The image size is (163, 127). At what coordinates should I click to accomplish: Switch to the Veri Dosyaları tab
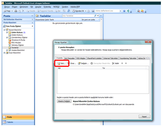click(x=69, y=58)
